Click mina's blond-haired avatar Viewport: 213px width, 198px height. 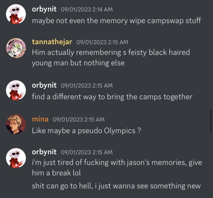click(16, 124)
